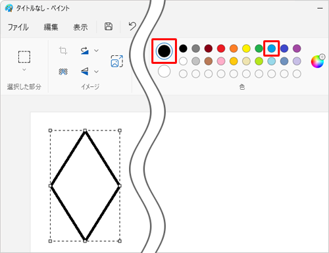Viewport: 329px width, 253px height.
Task: Pick the orange palette swatch
Action: (234, 48)
